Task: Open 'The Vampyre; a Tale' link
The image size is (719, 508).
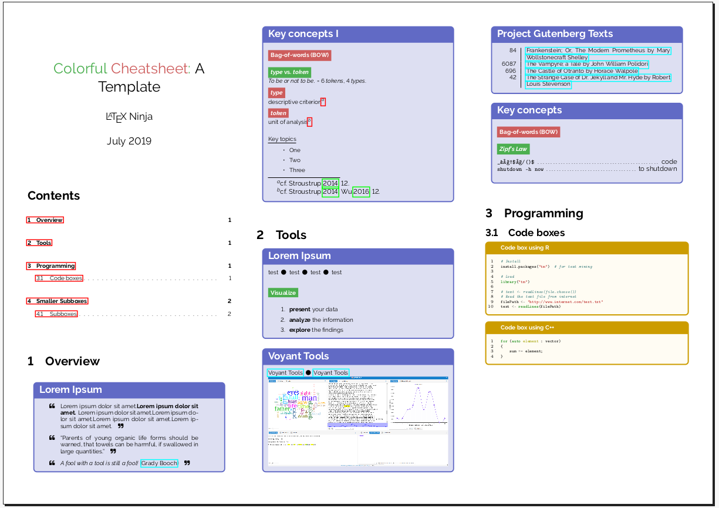Action: tap(587, 64)
